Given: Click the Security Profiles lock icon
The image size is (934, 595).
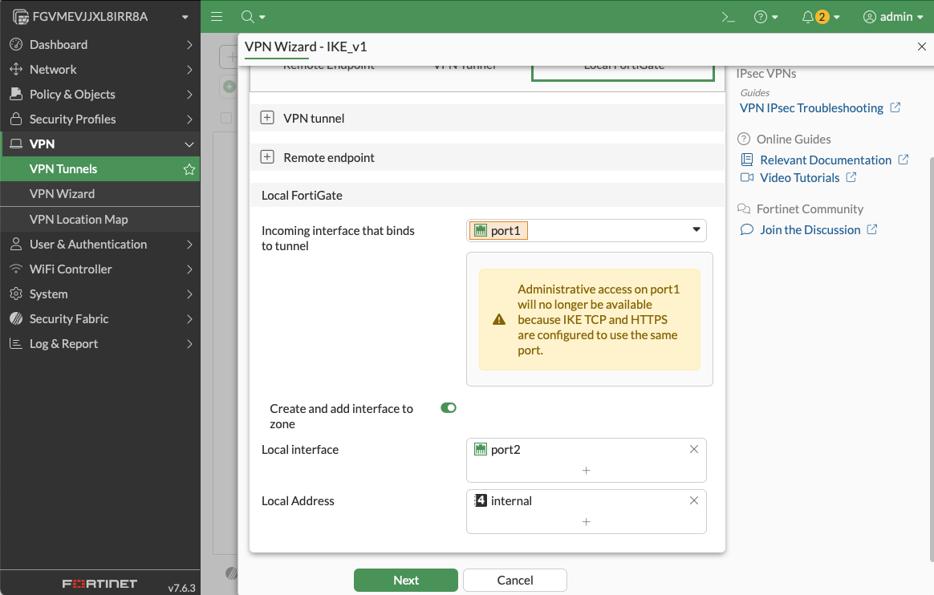Looking at the screenshot, I should click(x=16, y=119).
